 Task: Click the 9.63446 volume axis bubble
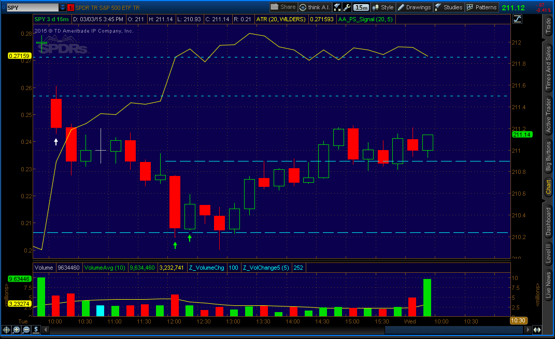[x=19, y=279]
